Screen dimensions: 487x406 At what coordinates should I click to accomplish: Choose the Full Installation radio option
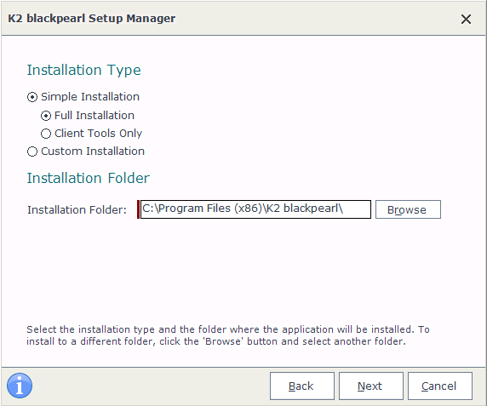pos(46,116)
